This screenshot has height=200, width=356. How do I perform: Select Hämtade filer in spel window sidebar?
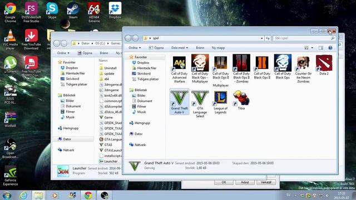[x=144, y=68]
